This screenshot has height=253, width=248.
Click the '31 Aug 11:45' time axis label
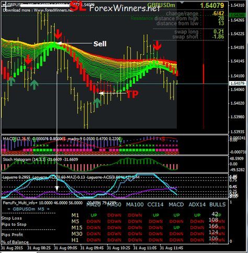[x=172, y=248]
